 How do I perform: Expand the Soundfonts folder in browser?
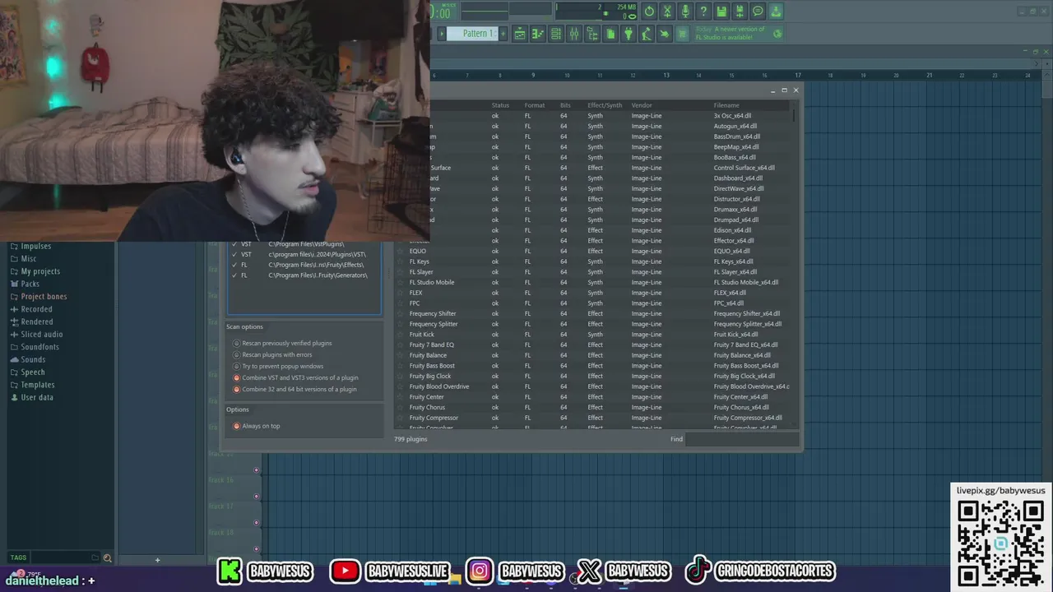coord(34,347)
